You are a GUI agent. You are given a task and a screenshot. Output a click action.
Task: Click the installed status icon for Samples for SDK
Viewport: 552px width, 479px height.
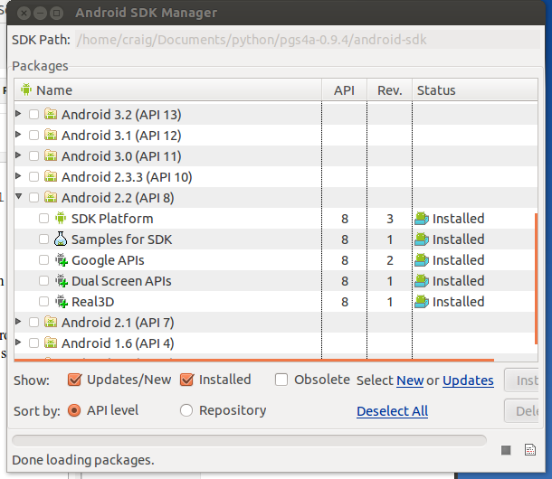click(x=422, y=239)
